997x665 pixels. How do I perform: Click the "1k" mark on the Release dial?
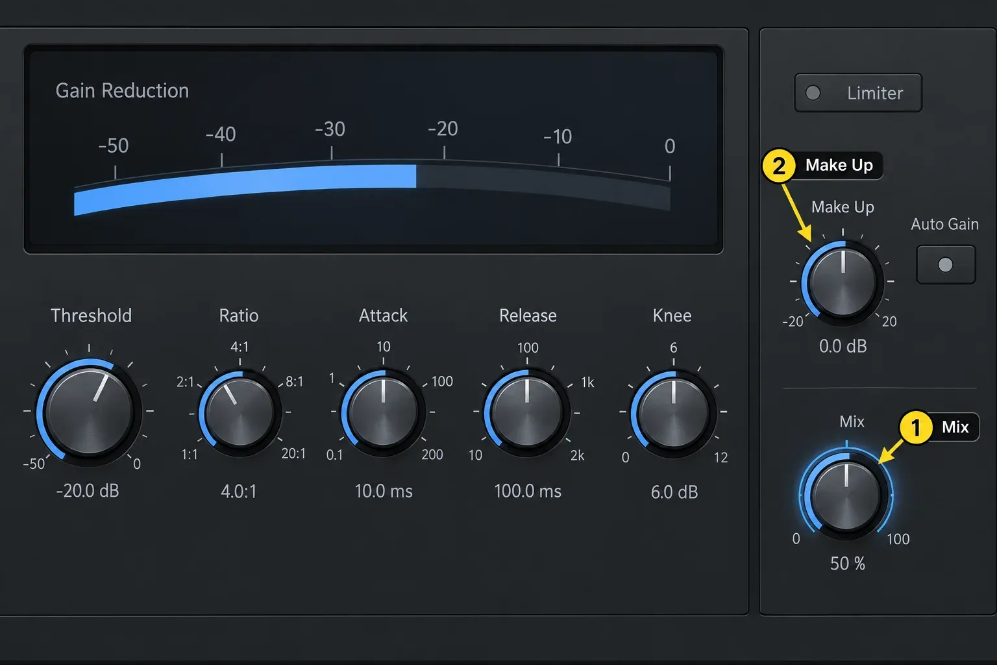(587, 383)
